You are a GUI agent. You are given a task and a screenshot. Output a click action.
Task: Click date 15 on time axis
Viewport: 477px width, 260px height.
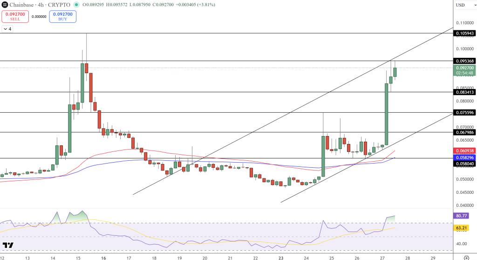pyautogui.click(x=78, y=258)
